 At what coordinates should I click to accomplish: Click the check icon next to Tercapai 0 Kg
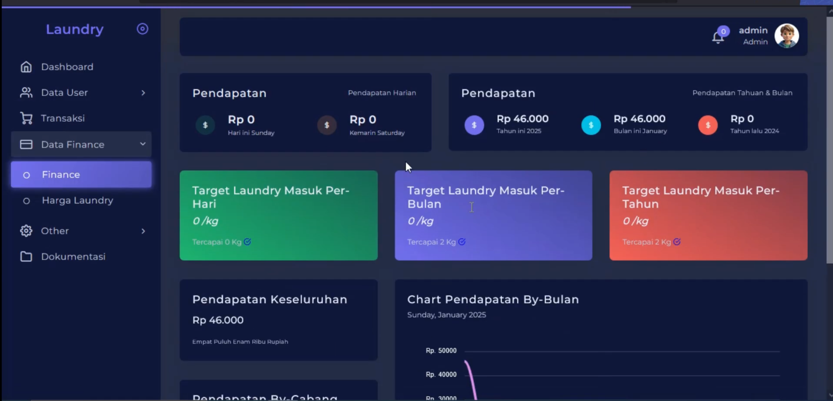click(x=247, y=242)
